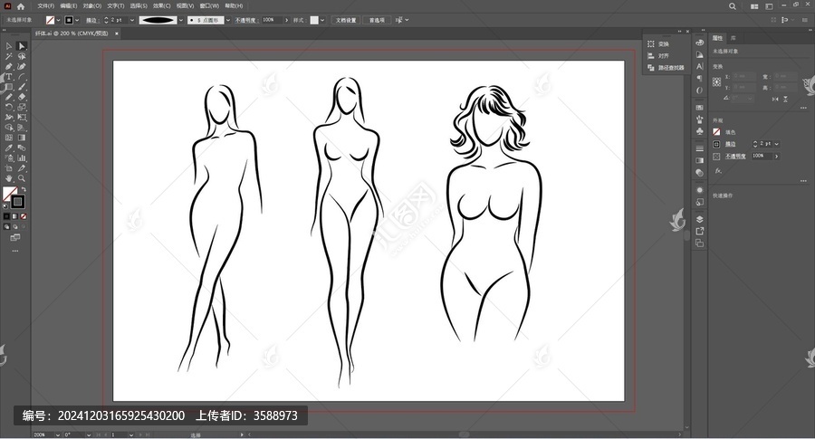Select the Rectangle tool
Viewport: 815px width, 439px height.
(x=9, y=87)
